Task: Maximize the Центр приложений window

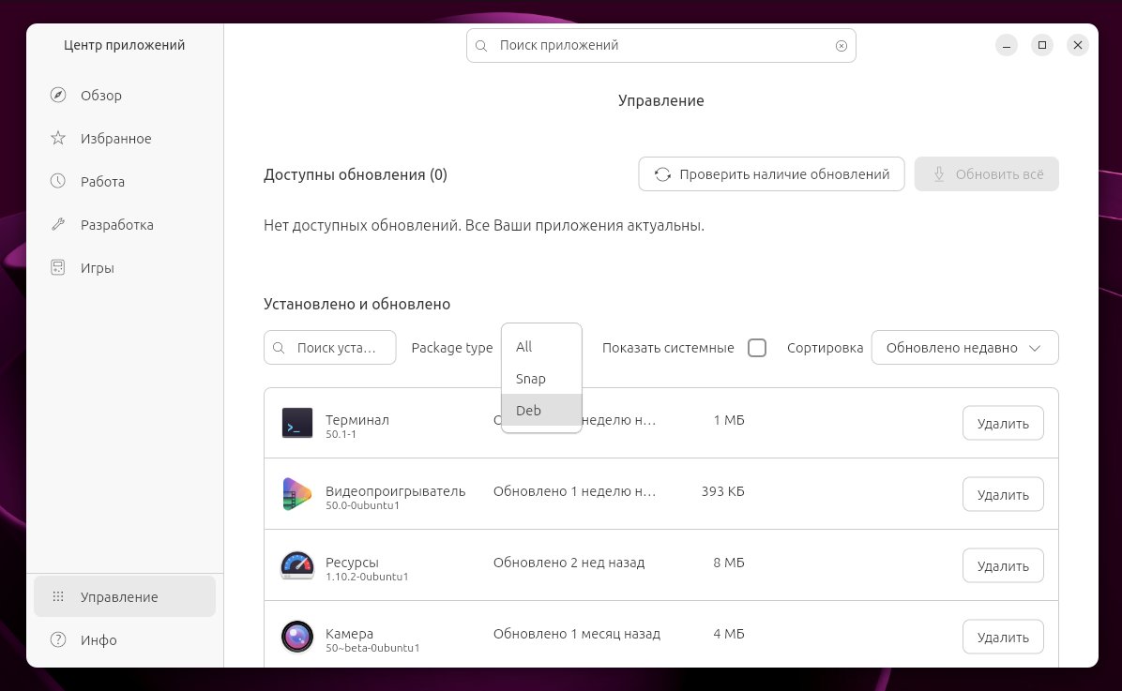Action: (1042, 45)
